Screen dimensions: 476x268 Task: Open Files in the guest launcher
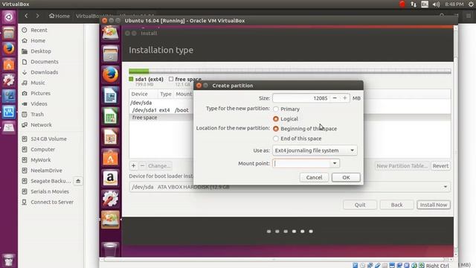(x=110, y=54)
